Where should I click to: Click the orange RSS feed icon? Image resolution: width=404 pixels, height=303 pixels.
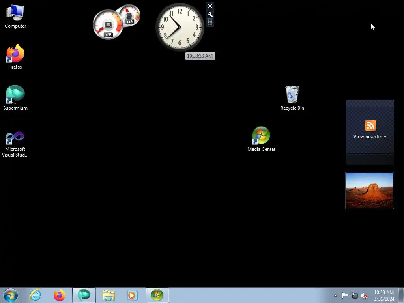[x=370, y=125]
